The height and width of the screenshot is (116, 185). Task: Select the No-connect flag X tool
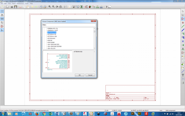[183, 41]
